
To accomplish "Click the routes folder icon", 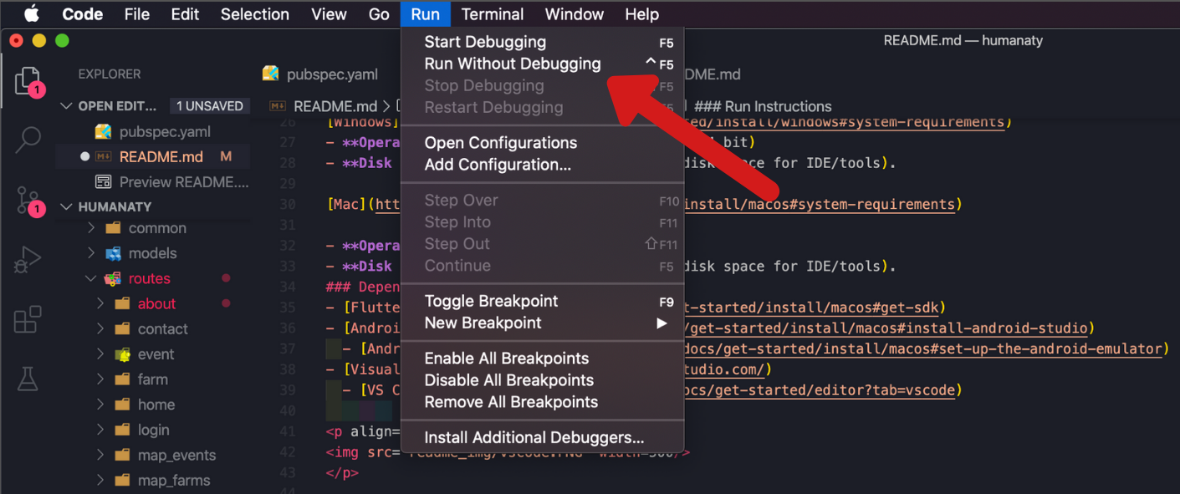I will coord(112,278).
